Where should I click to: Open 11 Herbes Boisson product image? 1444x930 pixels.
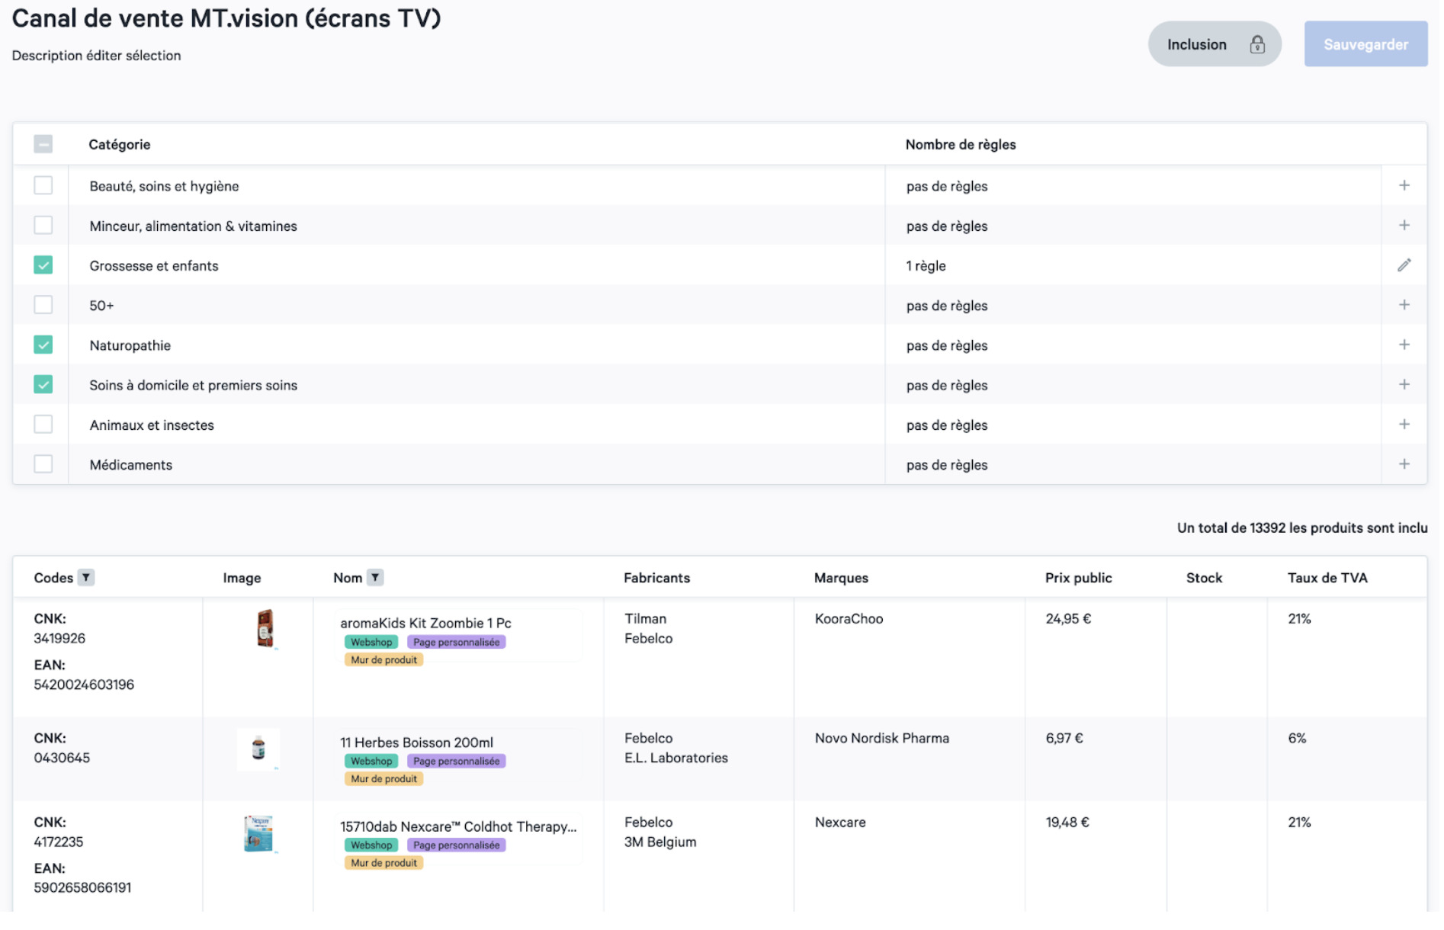pos(258,749)
